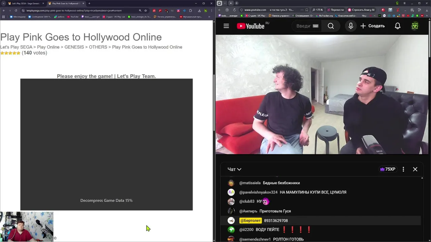Open the YouTube account avatar menu
This screenshot has width=431, height=242.
(415, 26)
